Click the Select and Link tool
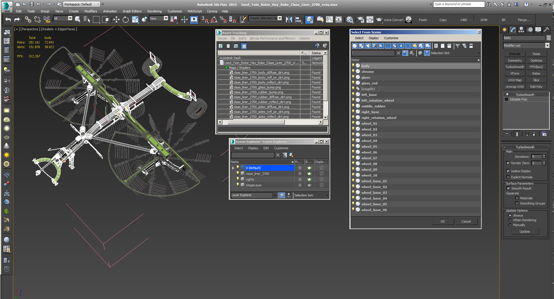 28,19
